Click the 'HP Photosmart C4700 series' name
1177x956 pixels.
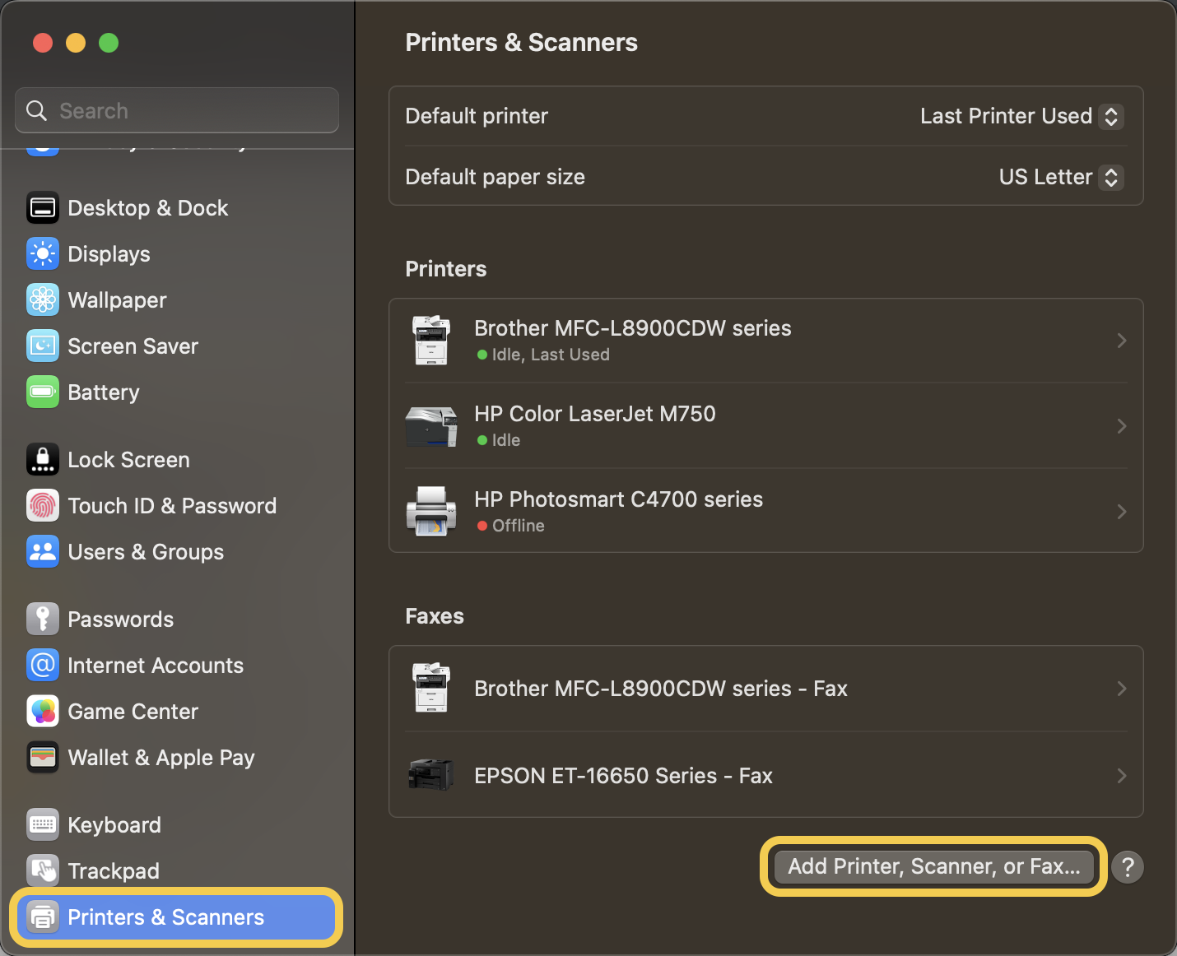pyautogui.click(x=619, y=499)
